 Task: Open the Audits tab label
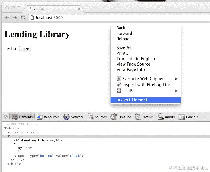170,117
